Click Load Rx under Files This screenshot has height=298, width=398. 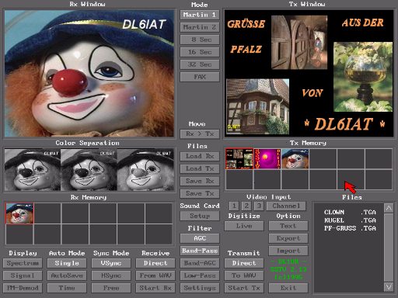(200, 156)
